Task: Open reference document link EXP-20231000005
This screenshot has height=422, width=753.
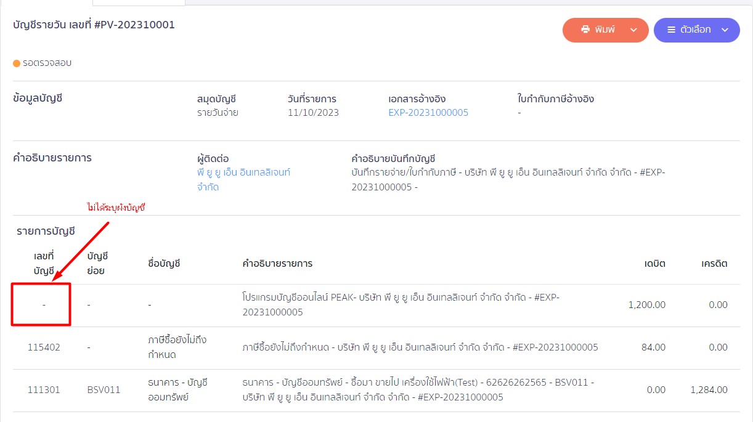Action: click(x=428, y=113)
